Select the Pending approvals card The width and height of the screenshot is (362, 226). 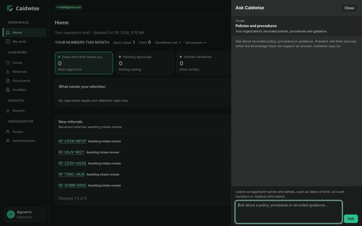pyautogui.click(x=145, y=63)
